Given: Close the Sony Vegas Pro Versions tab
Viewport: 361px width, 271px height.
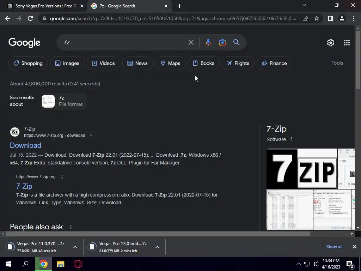Looking at the screenshot, I should [81, 6].
